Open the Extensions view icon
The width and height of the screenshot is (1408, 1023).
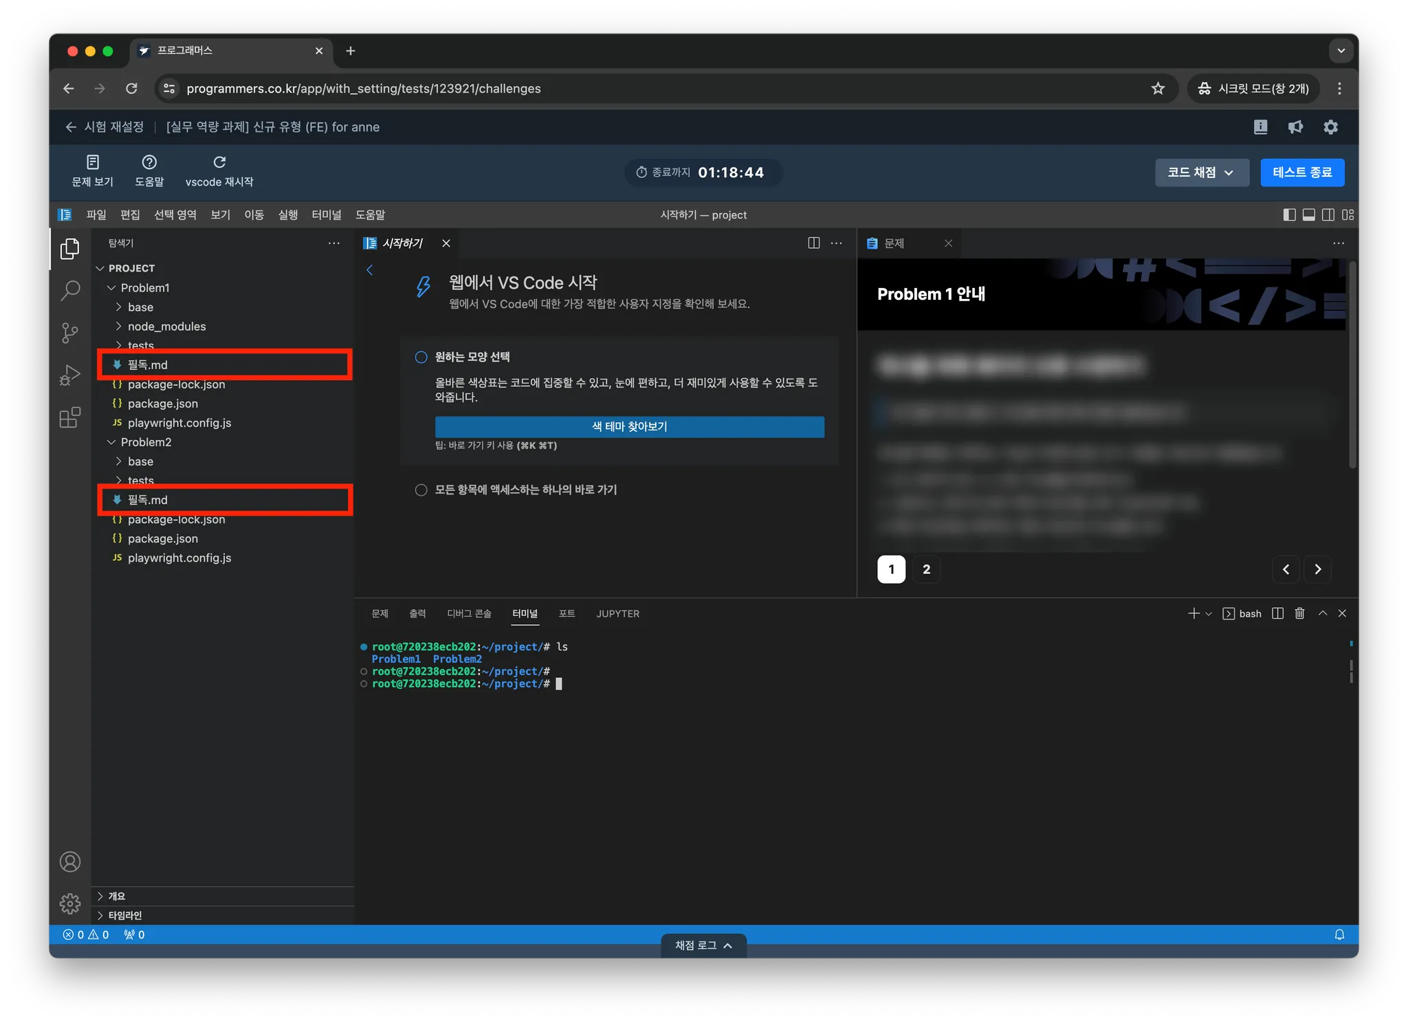click(70, 417)
